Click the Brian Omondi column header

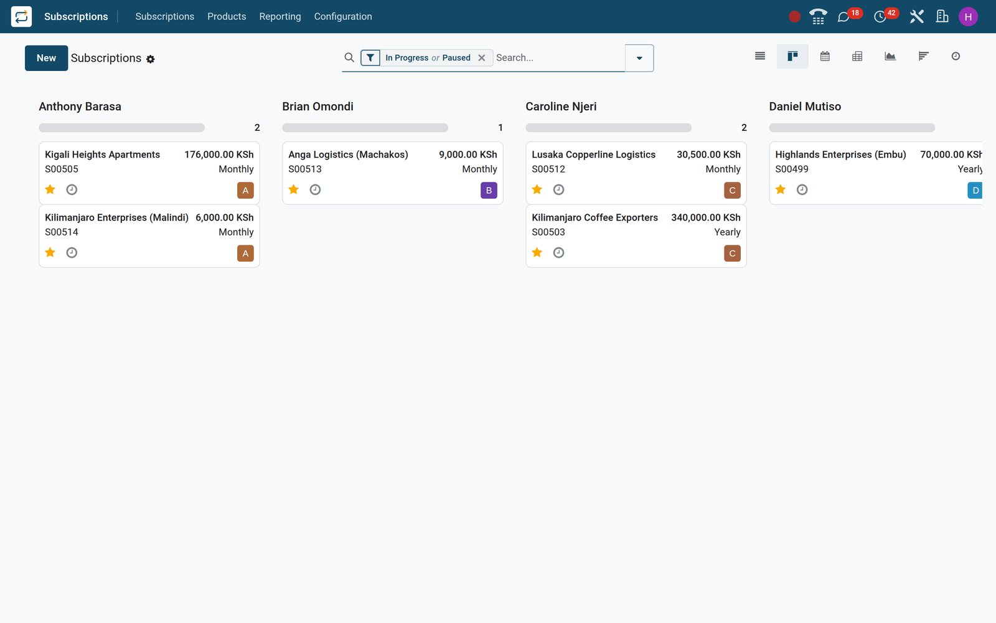[x=317, y=107]
